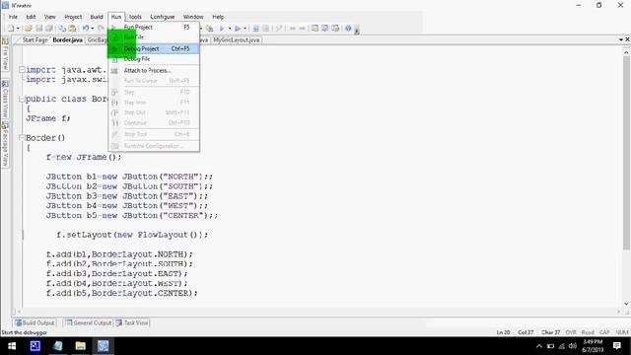Open the Window menu
The image size is (631, 355).
click(x=193, y=17)
